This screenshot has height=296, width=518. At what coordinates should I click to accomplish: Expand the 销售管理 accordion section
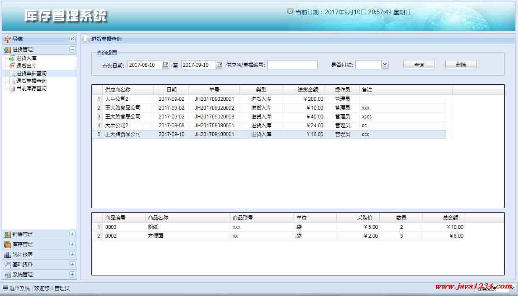pyautogui.click(x=72, y=234)
